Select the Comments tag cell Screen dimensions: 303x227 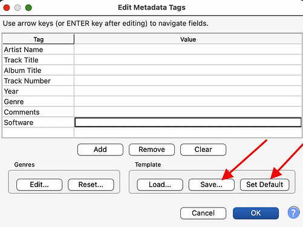point(38,112)
